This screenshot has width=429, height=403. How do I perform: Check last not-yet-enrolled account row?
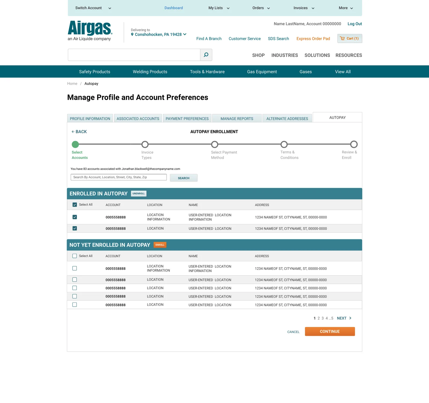75,305
